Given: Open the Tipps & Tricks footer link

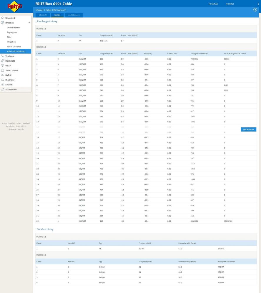Looking at the screenshot, I should click(x=21, y=126).
